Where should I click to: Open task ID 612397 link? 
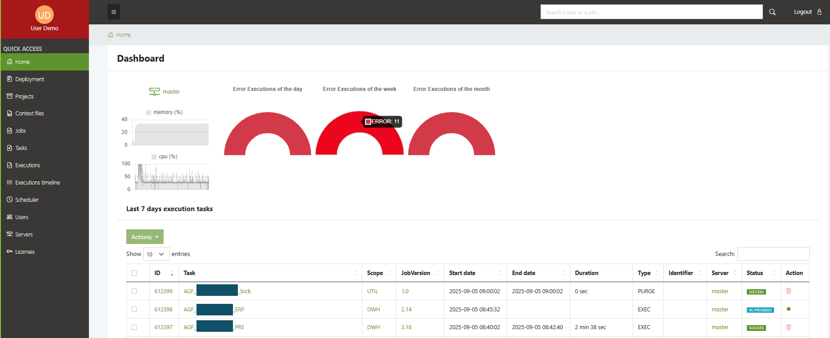click(163, 327)
